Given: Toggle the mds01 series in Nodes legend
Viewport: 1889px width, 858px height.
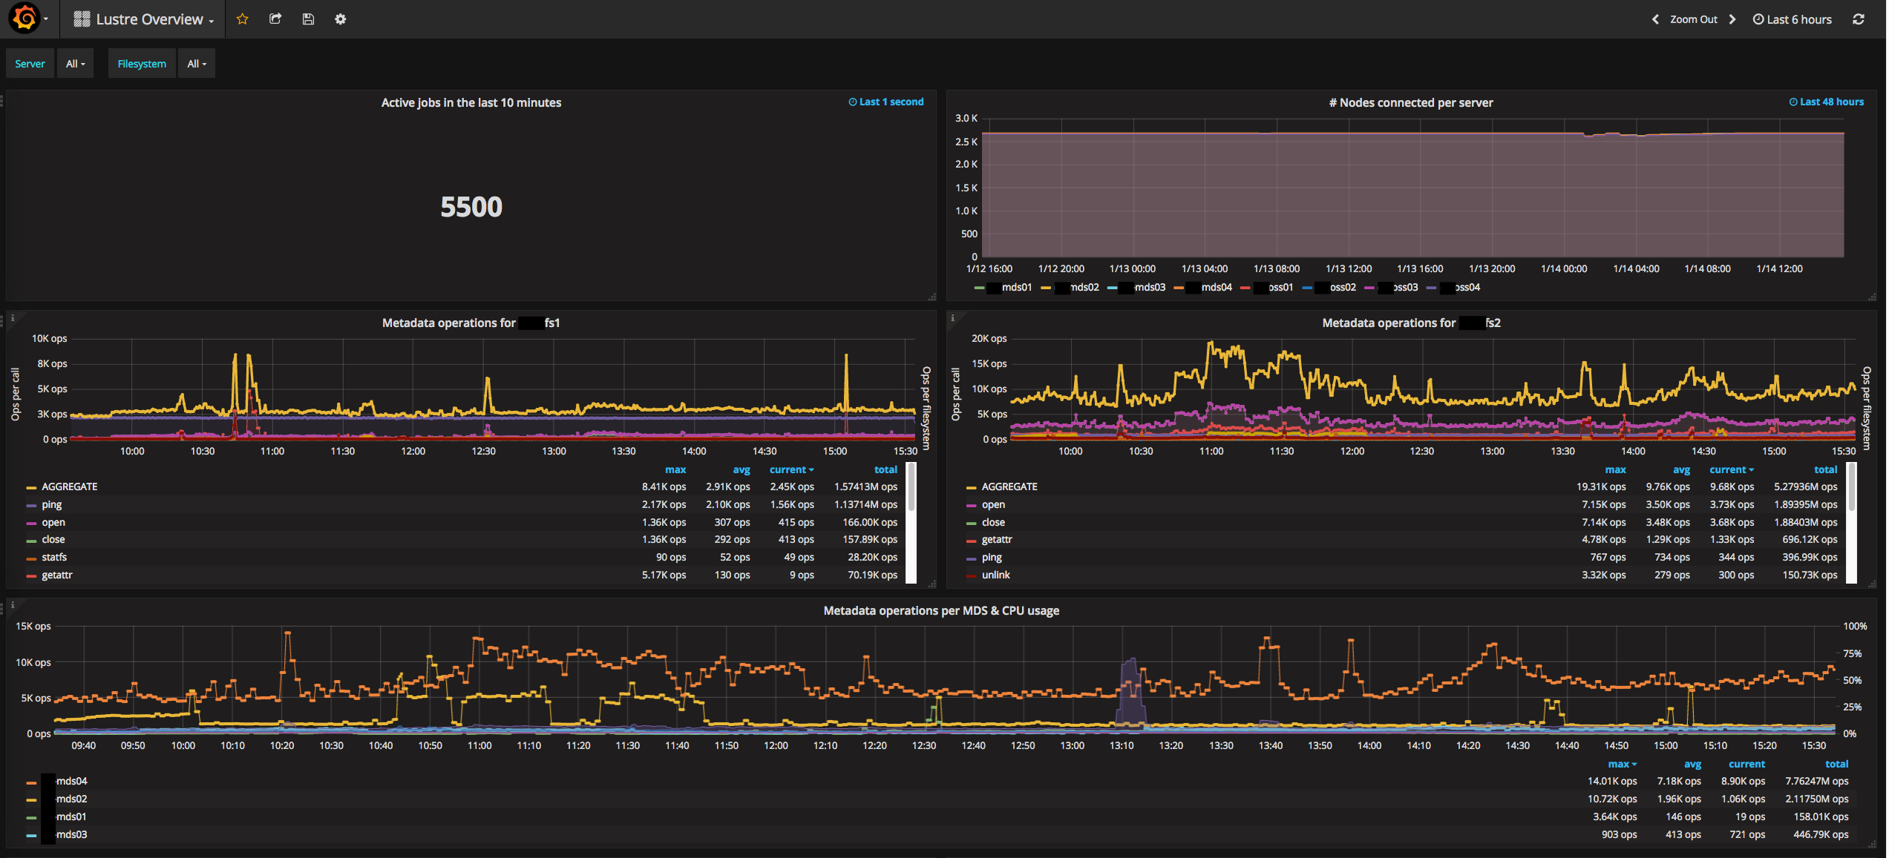Looking at the screenshot, I should [x=1016, y=288].
